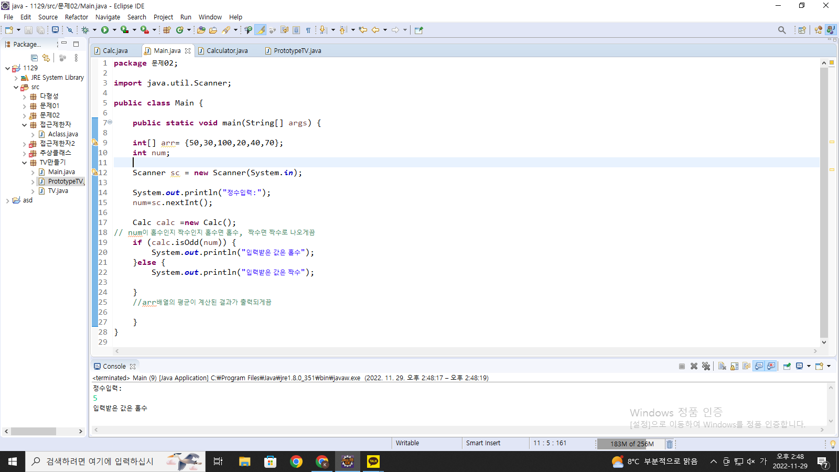Click the Debug bug icon in toolbar
This screenshot has width=839, height=472.
click(85, 30)
